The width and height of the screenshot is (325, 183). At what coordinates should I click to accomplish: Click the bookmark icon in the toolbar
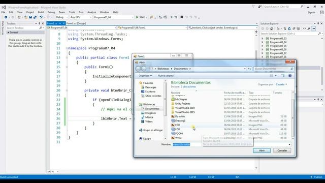182,17
